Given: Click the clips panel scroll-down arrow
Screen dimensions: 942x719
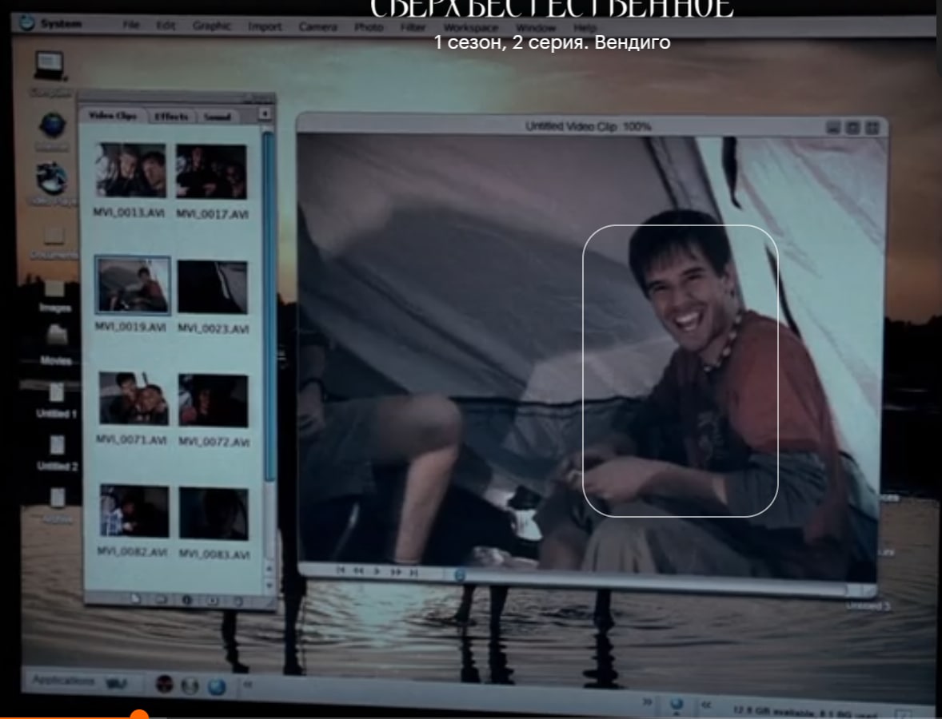Looking at the screenshot, I should (x=269, y=585).
